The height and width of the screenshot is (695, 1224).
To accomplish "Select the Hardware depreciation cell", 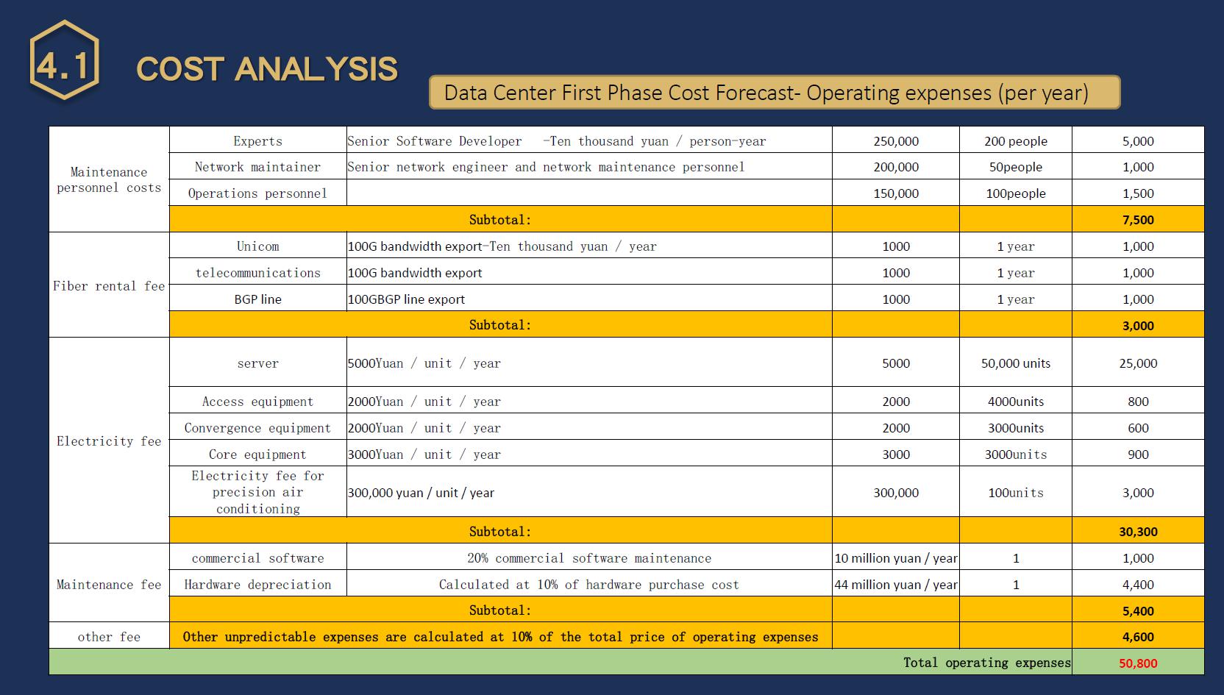I will click(257, 585).
